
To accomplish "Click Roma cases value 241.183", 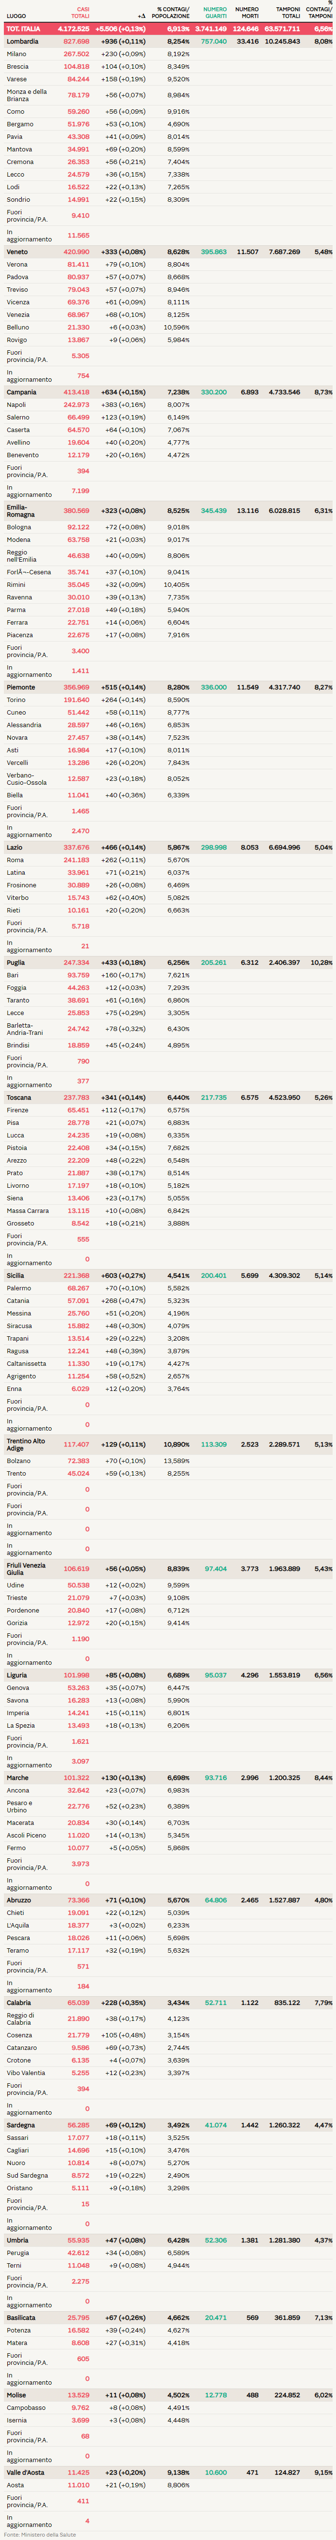I will coord(76,860).
